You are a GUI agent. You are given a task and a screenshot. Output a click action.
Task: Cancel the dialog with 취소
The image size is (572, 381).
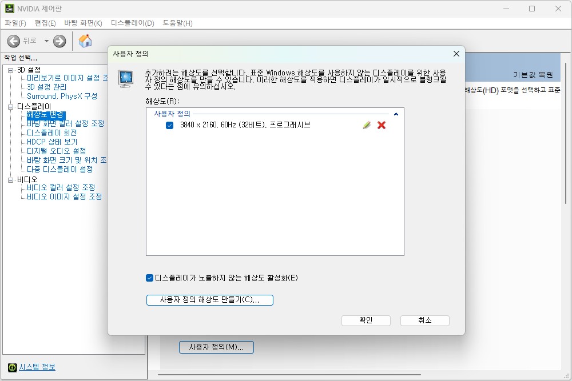pos(425,320)
